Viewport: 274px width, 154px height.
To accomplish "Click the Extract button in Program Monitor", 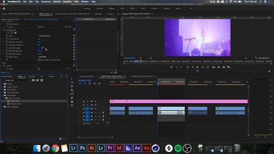I will (x=219, y=67).
